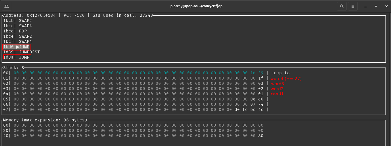Click the window title plotchy@pop-os: ~/code/ctf/jop
Viewport: 391px width, 146px height.
[x=196, y=6]
